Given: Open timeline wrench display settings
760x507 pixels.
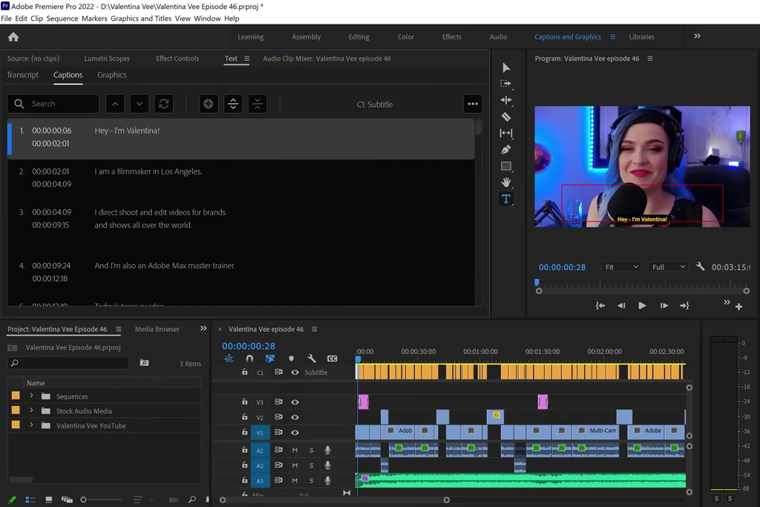Looking at the screenshot, I should [x=312, y=359].
